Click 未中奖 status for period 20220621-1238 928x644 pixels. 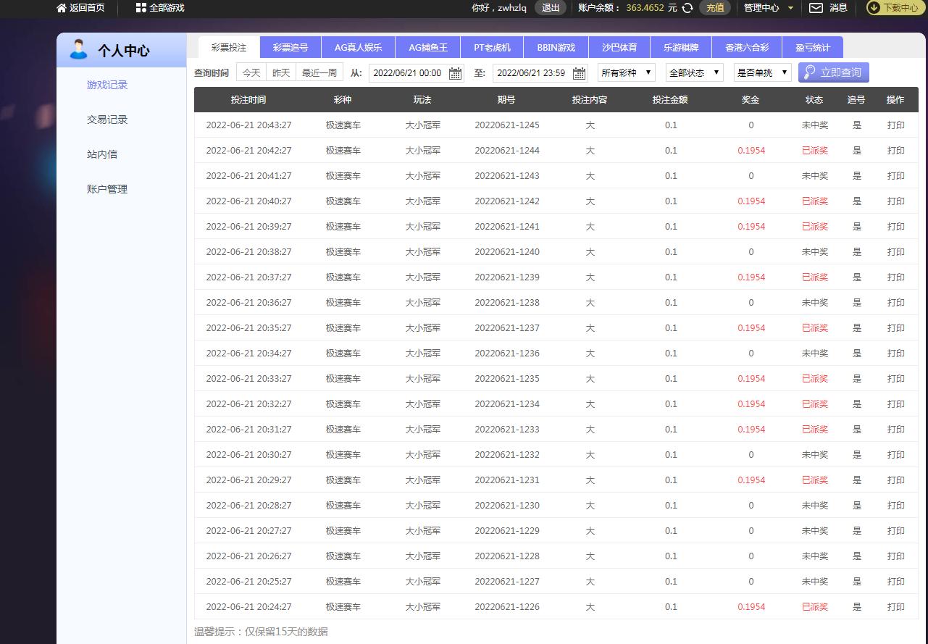(x=815, y=302)
